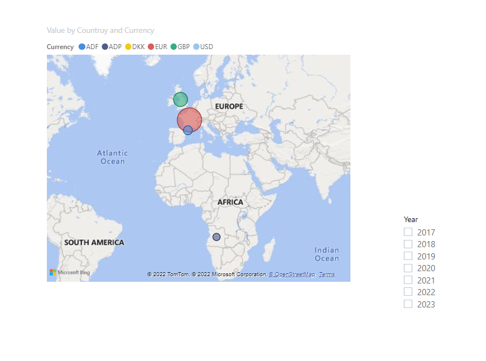Check the 2022 year checkbox
486x361 pixels.
click(x=408, y=292)
